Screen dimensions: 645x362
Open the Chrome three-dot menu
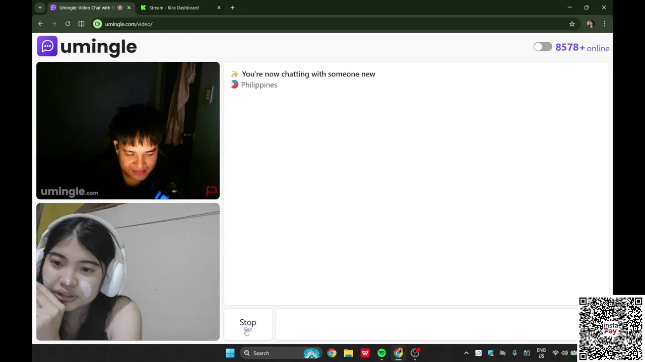tap(604, 24)
